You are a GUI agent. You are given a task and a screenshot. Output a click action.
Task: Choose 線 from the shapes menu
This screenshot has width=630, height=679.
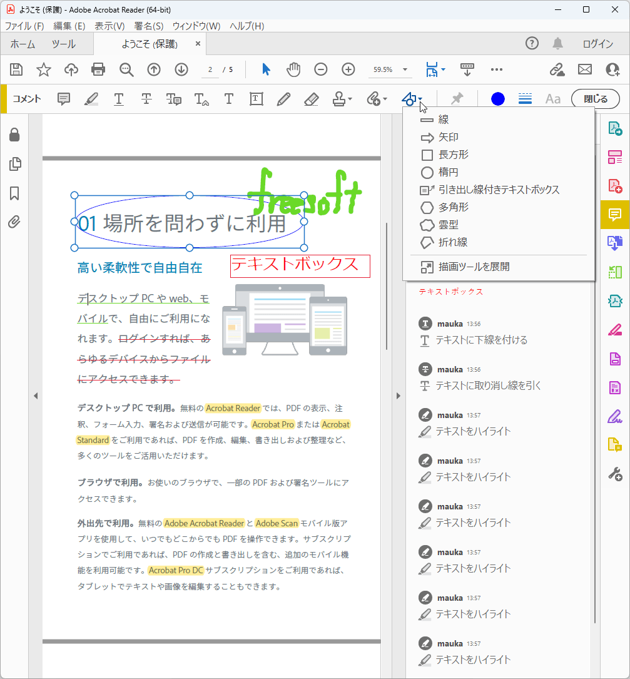[x=499, y=120]
